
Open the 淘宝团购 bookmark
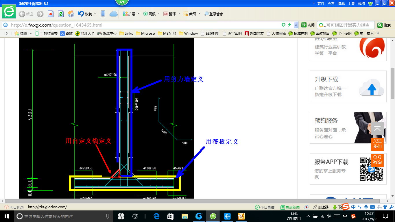coord(232,33)
